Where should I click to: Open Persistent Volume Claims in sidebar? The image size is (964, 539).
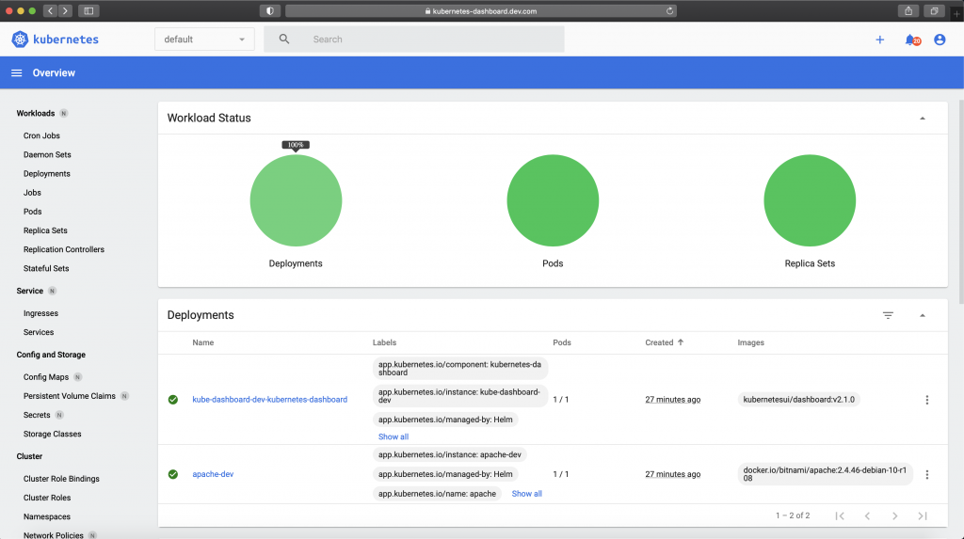[x=70, y=396]
